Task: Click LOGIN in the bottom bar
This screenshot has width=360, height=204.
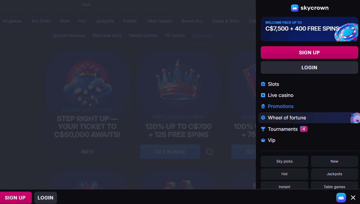Action: (x=46, y=198)
